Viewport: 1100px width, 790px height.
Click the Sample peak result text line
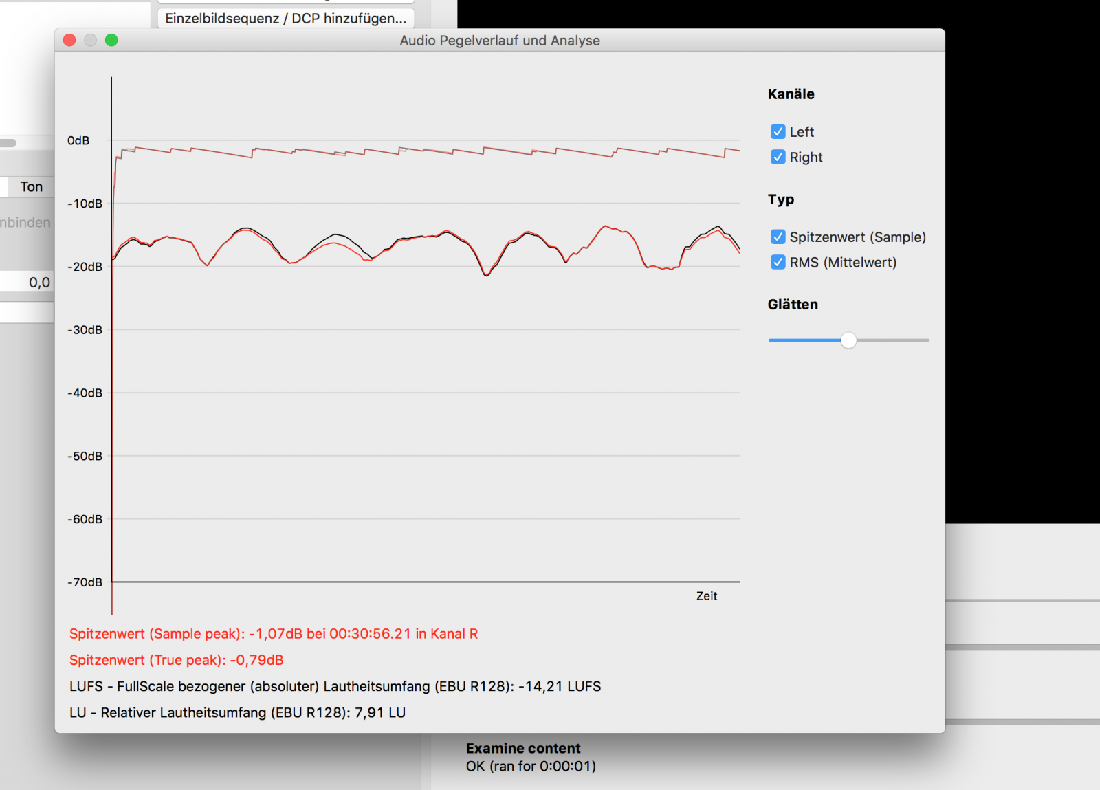click(x=274, y=634)
